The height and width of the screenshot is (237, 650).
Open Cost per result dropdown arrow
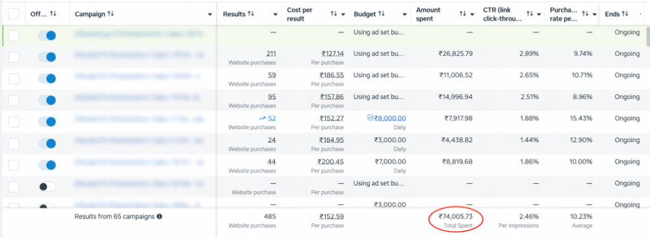(x=343, y=15)
